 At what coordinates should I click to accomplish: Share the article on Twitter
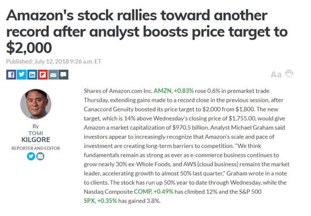coord(21,74)
